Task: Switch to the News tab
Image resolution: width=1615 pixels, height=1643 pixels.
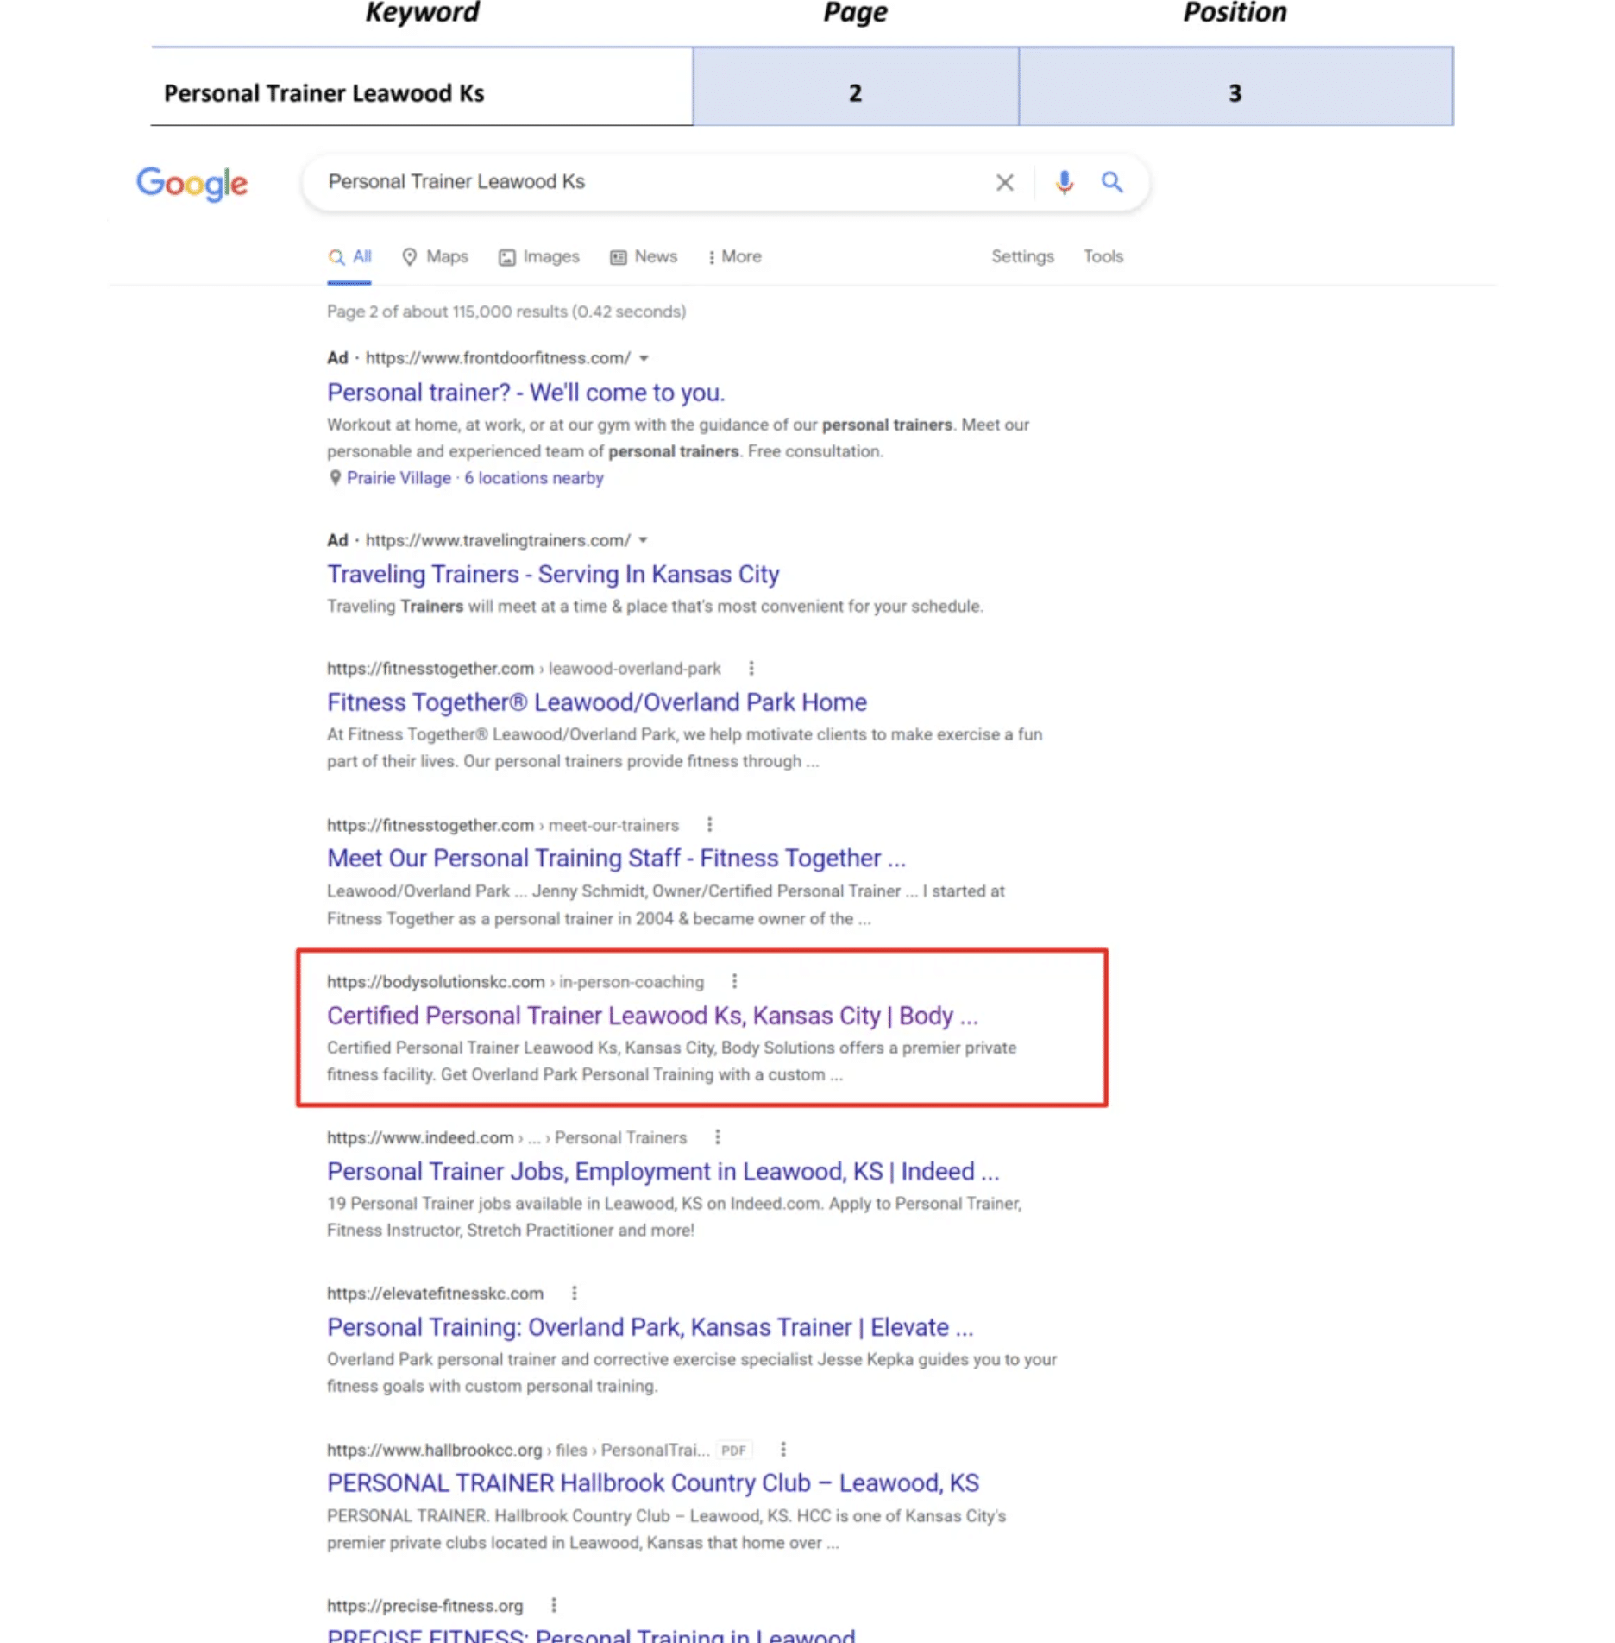Action: tap(643, 257)
